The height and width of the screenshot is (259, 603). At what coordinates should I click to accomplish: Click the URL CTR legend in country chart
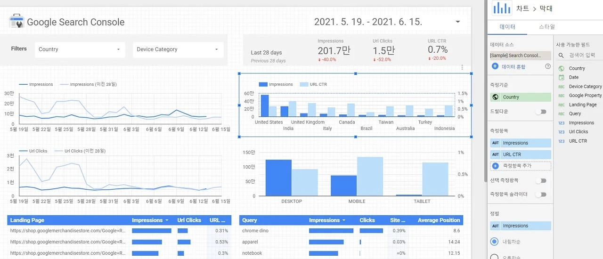pyautogui.click(x=313, y=85)
